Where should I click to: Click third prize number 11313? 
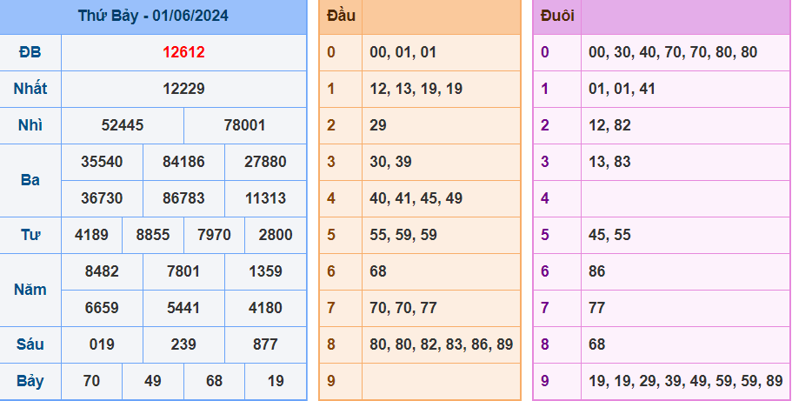(265, 197)
